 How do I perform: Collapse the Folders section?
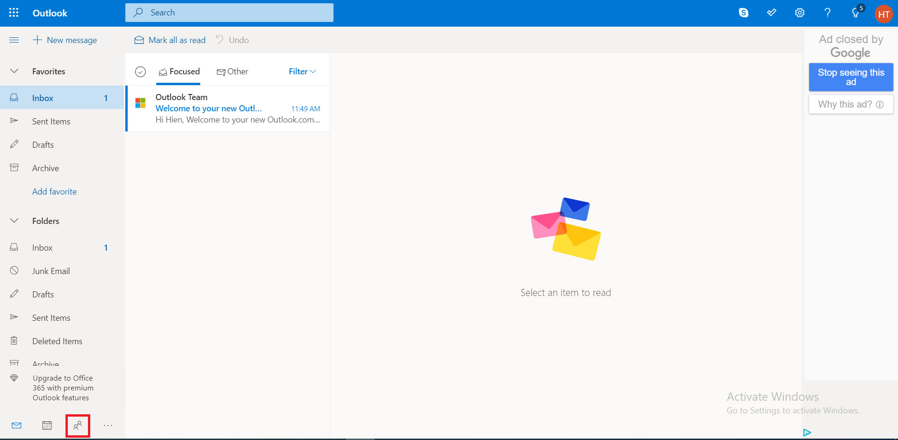tap(14, 221)
